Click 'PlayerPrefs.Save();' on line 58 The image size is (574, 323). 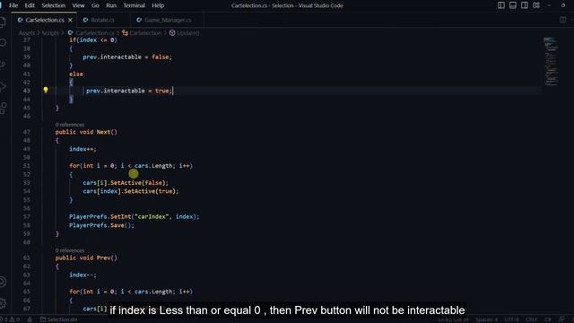click(101, 225)
